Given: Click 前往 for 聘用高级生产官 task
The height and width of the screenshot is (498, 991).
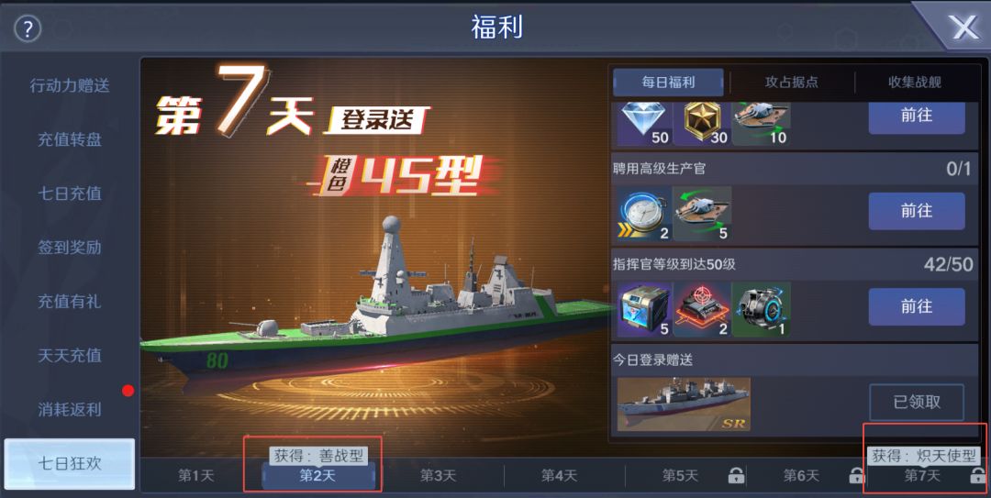Looking at the screenshot, I should pos(917,211).
